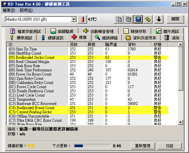Click the 狀態 column header
Image resolution: width=189 pixels, height=153 pixels.
coord(160,45)
